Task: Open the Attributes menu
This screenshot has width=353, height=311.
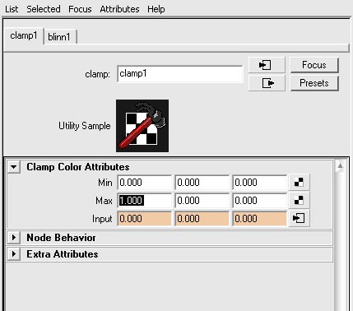Action: (119, 9)
